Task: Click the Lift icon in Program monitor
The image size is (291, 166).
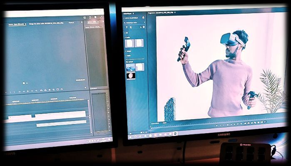Action: coord(245,123)
